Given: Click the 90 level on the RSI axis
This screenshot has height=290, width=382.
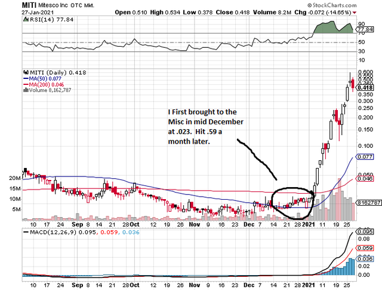Looking at the screenshot, I should coord(362,24).
